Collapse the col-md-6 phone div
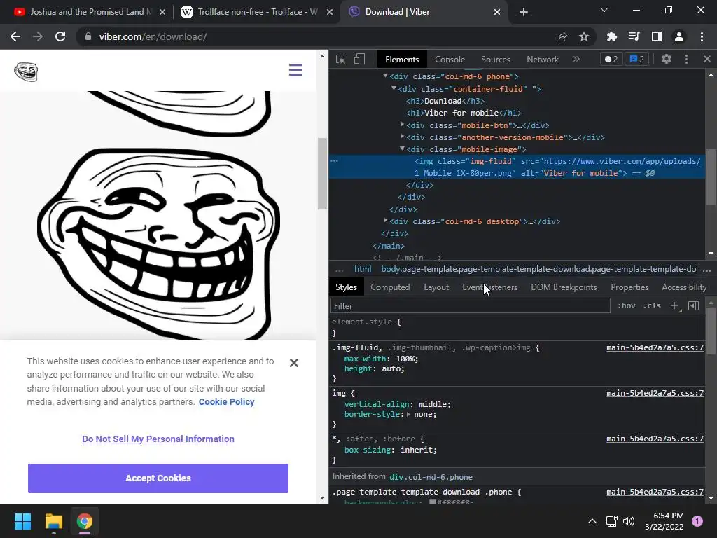The image size is (717, 538). 386,76
